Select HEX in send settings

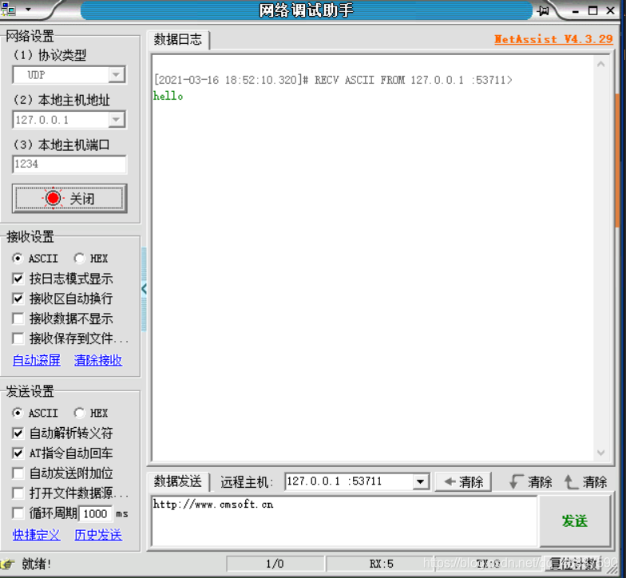pos(91,413)
